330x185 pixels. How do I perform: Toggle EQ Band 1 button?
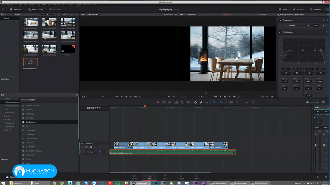(x=286, y=69)
